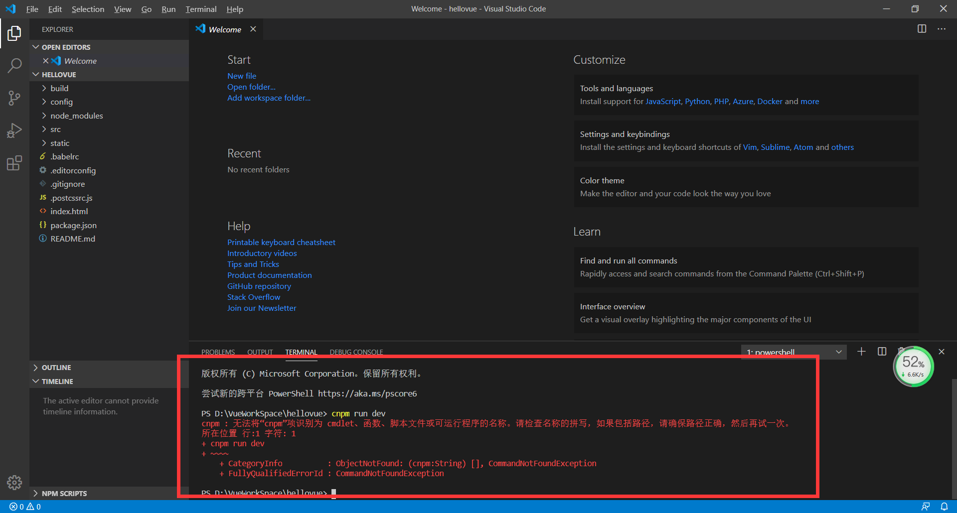The height and width of the screenshot is (513, 957).
Task: Switch to the DEBUG CONSOLE tab
Action: coord(356,352)
